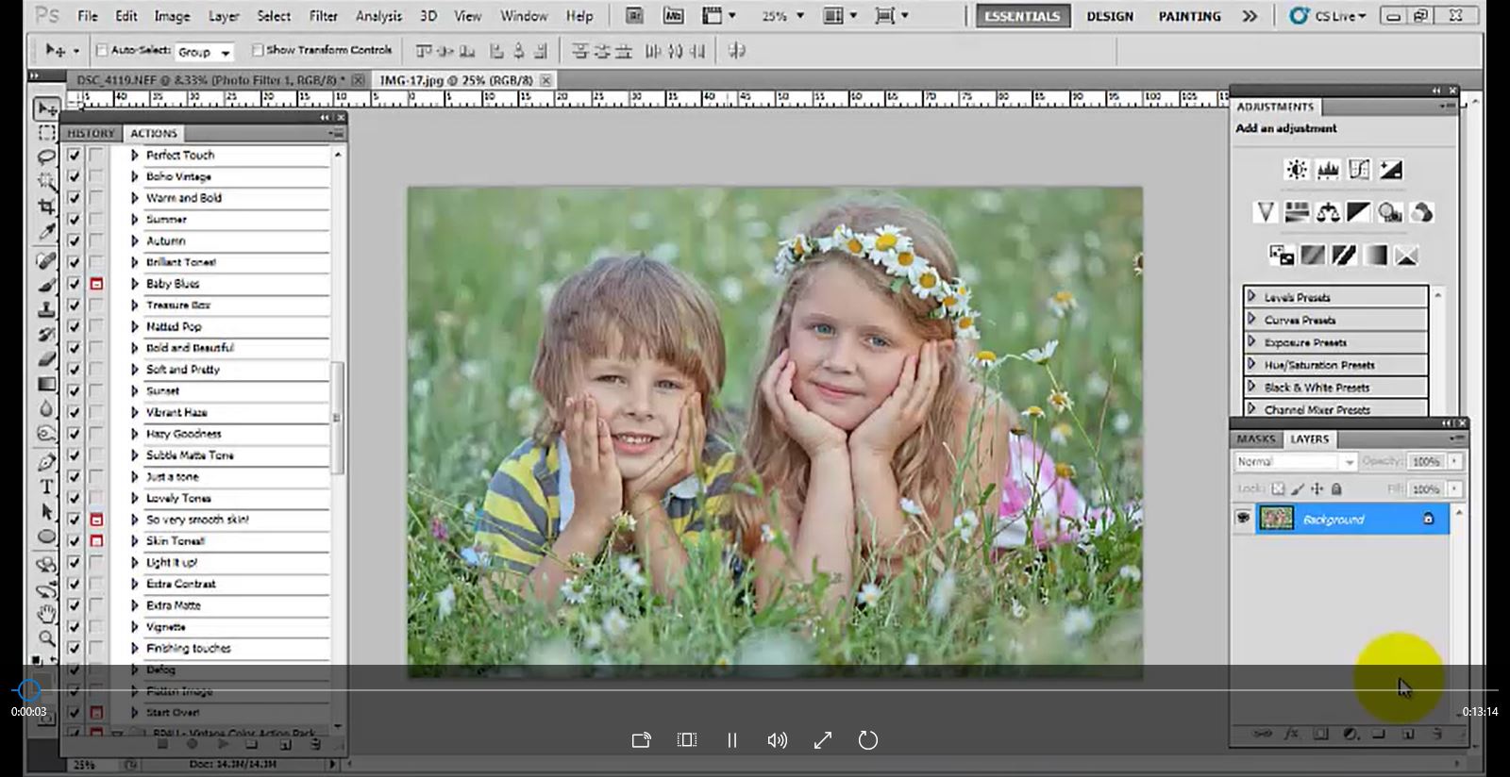The height and width of the screenshot is (777, 1510).
Task: Select the Brush tool
Action: (x=46, y=285)
